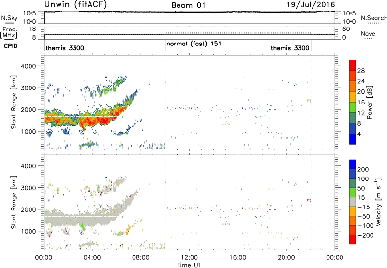Click the strong red power band near 05:00
This screenshot has height=268, width=387.
(104, 120)
